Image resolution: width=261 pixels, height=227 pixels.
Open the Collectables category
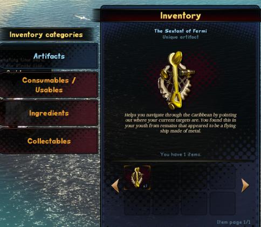pyautogui.click(x=49, y=141)
